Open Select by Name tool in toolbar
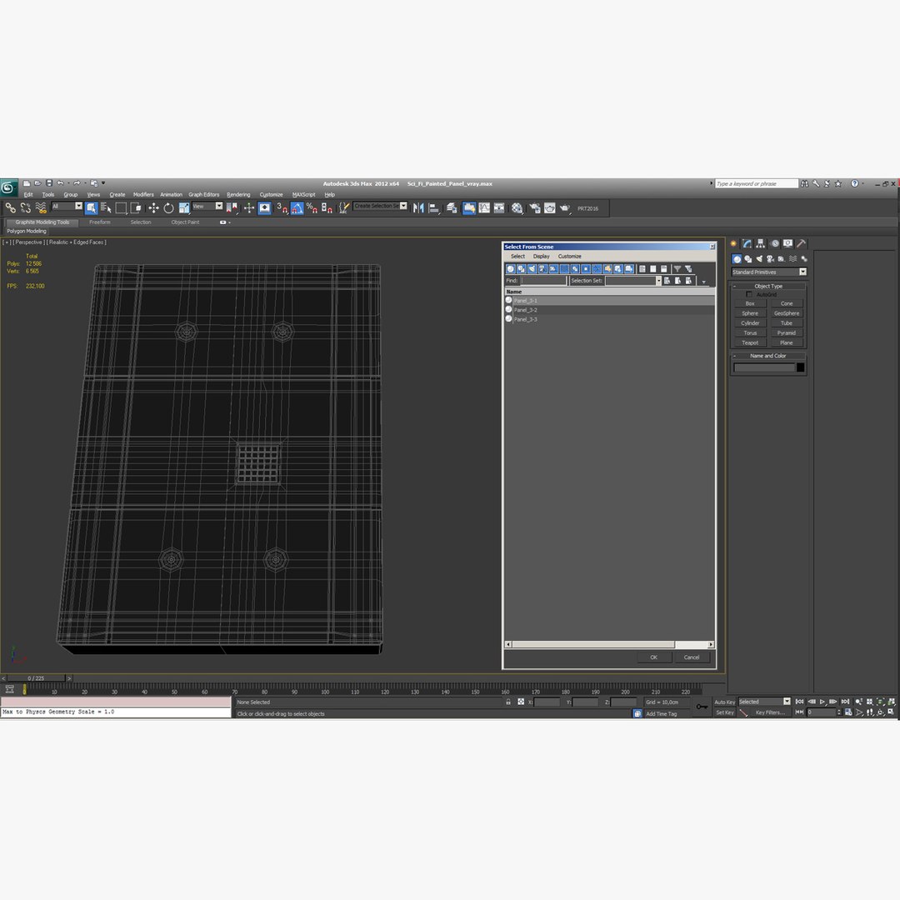 point(106,207)
